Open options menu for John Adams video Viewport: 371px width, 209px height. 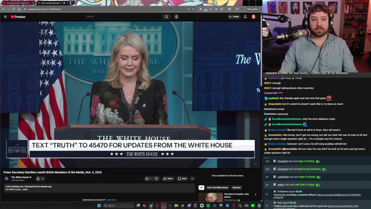tap(255, 194)
